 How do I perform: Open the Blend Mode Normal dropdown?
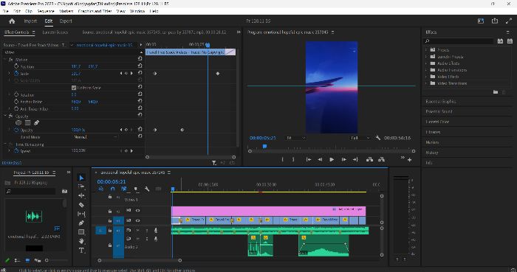click(95, 137)
